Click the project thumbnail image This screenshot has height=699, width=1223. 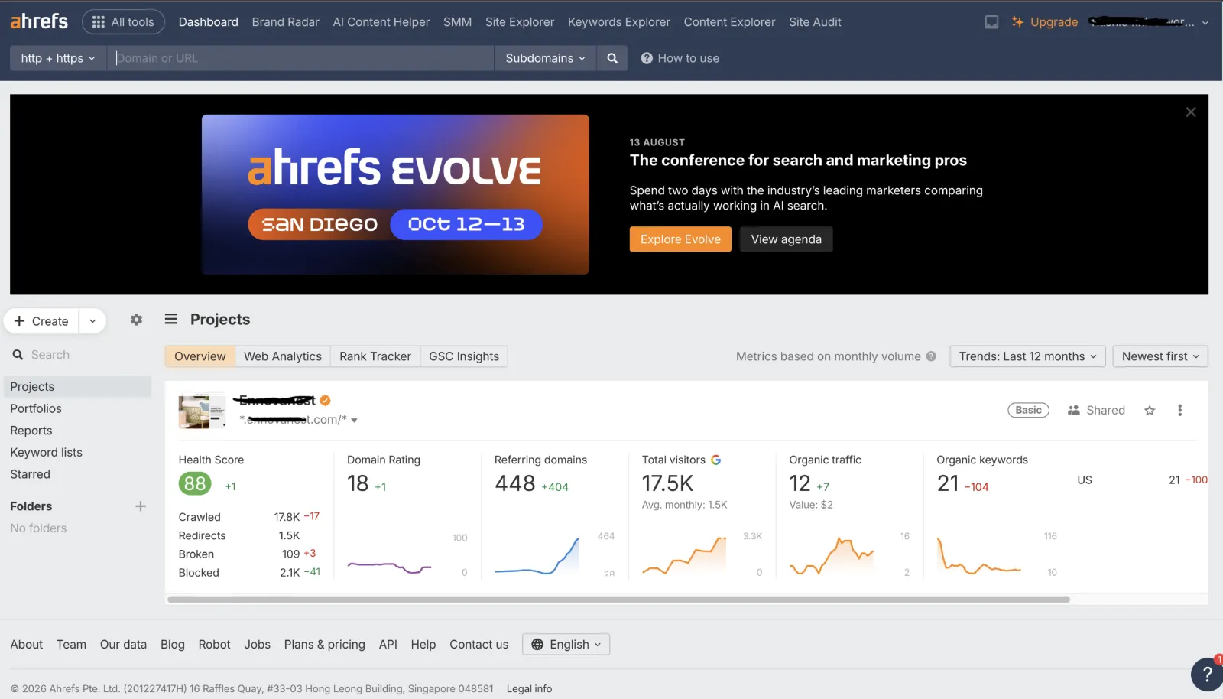click(x=202, y=411)
